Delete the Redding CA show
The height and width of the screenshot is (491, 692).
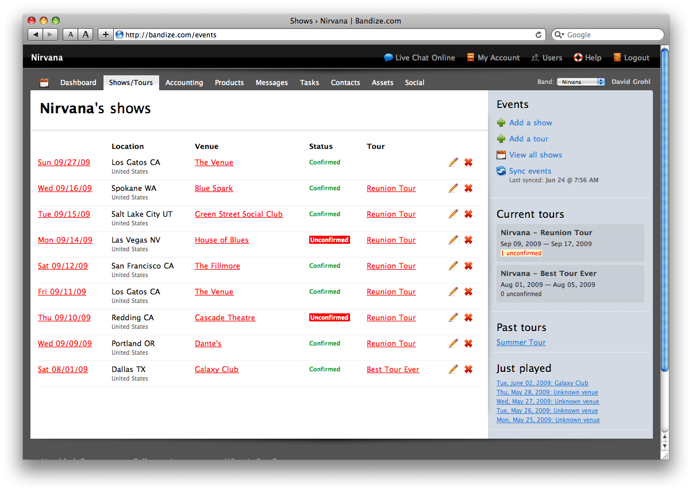click(x=468, y=317)
